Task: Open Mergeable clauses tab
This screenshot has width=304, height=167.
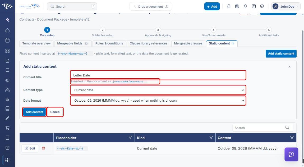Action: tap(188, 43)
